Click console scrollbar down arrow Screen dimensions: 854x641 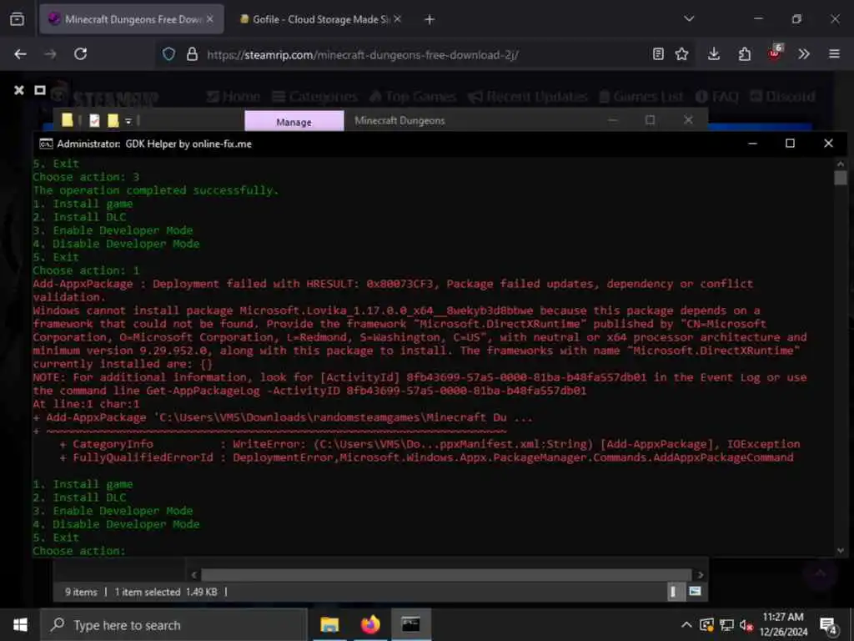coord(840,551)
